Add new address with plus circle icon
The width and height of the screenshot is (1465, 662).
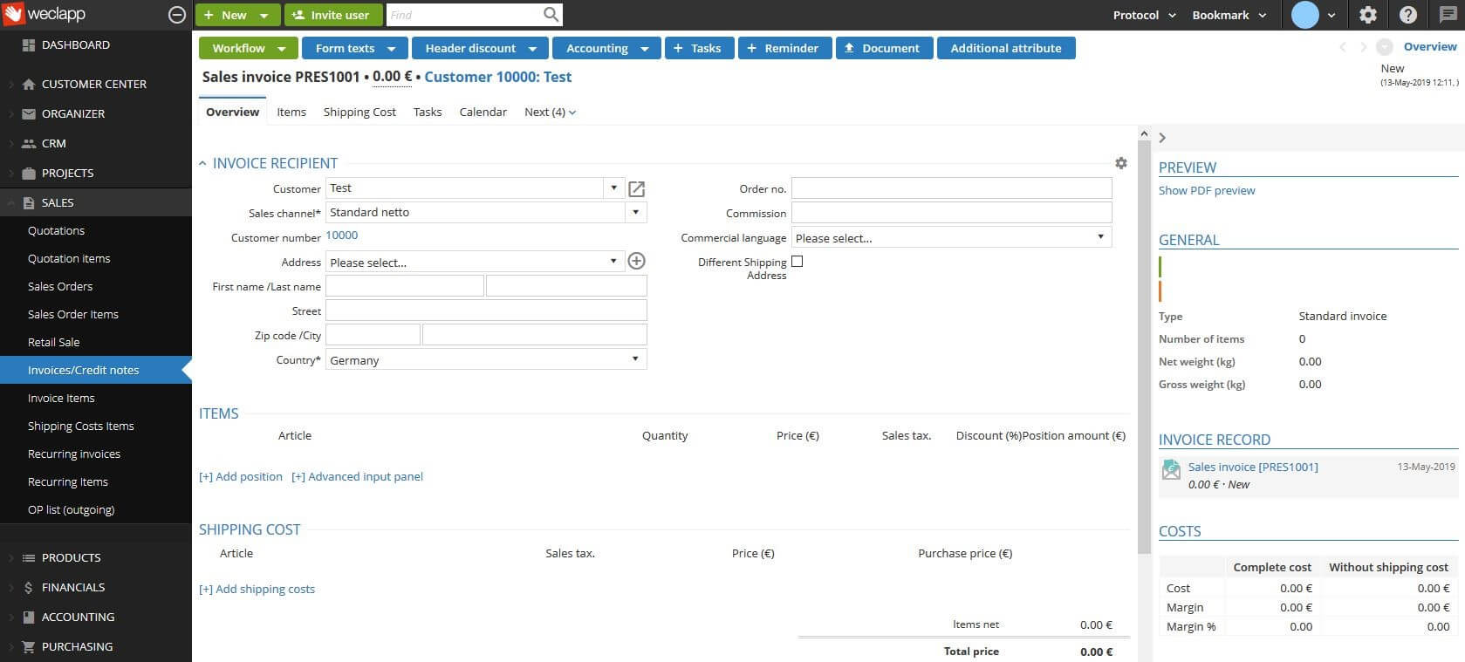637,261
